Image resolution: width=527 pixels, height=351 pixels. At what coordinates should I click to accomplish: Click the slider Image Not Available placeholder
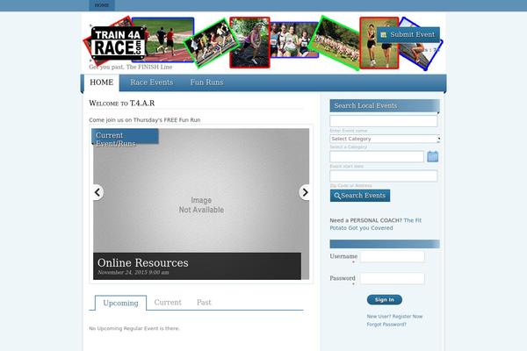click(x=201, y=204)
